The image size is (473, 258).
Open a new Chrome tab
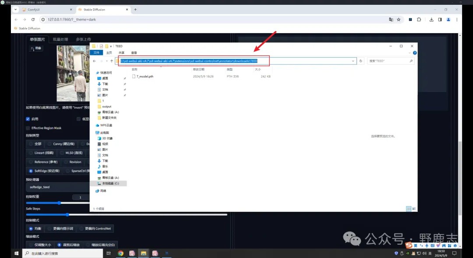click(x=135, y=10)
